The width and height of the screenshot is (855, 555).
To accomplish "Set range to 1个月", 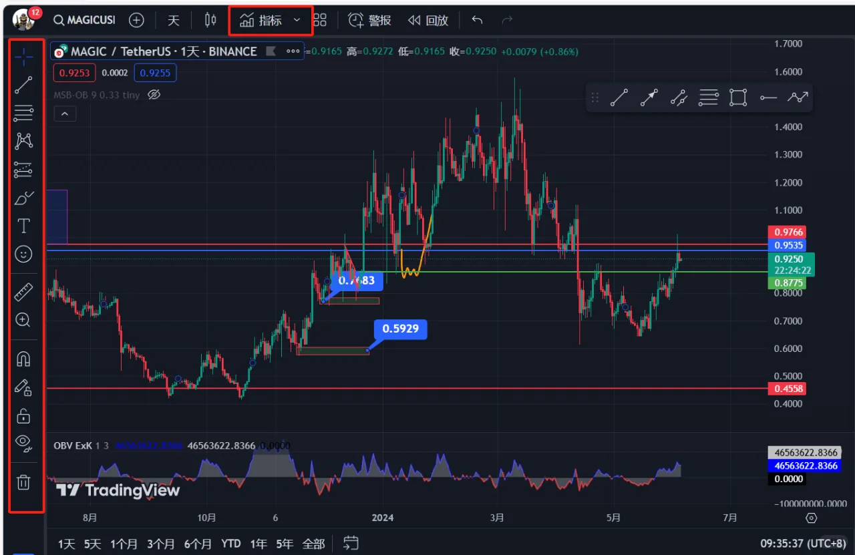I will (x=124, y=544).
